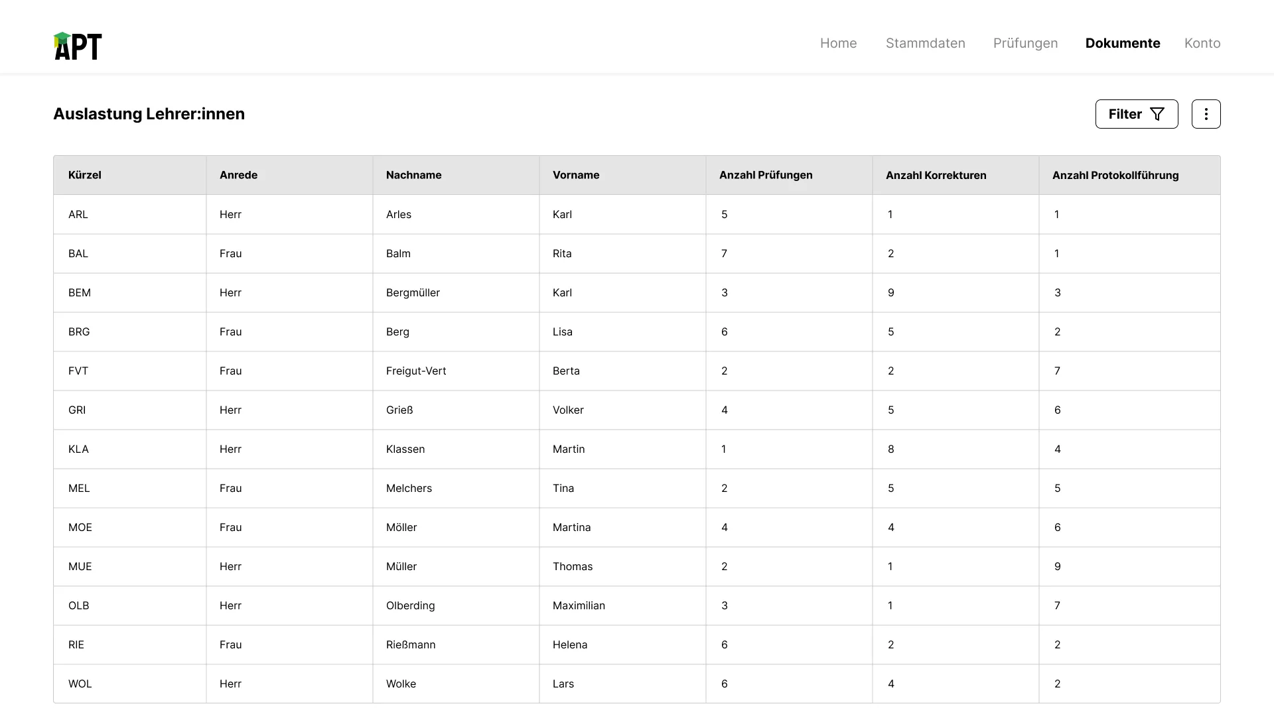Open the Stammdaten nav item
Viewport: 1274px width, 716px height.
[925, 43]
